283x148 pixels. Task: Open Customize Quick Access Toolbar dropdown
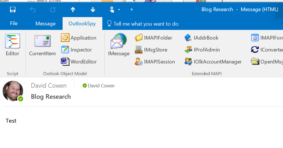[131, 10]
